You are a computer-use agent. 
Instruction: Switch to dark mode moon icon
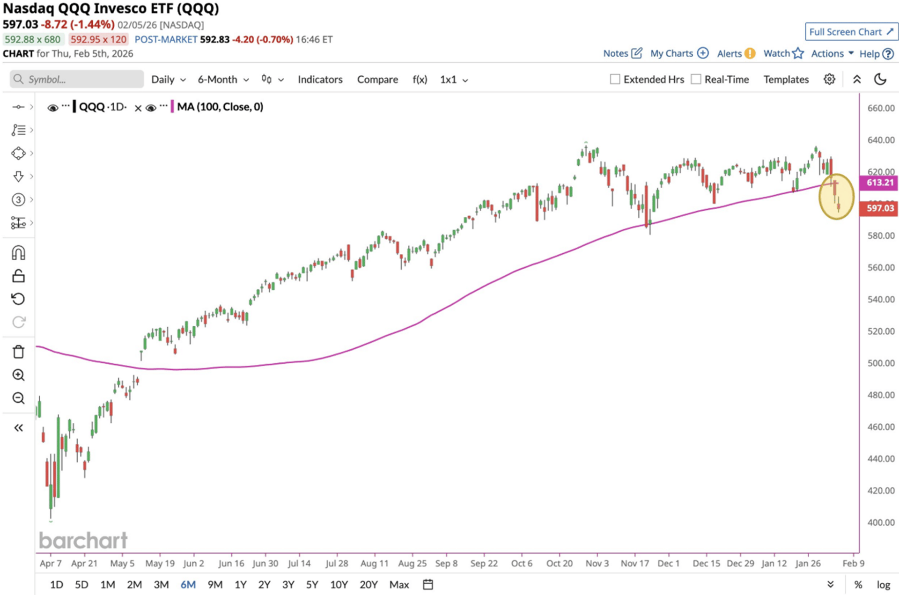coord(880,79)
